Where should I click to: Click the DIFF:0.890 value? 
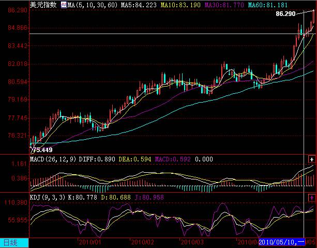click(97, 159)
